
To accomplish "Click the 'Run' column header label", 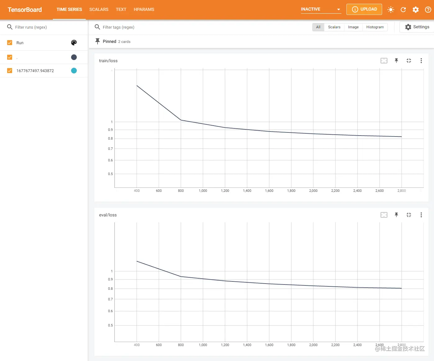I will point(20,43).
